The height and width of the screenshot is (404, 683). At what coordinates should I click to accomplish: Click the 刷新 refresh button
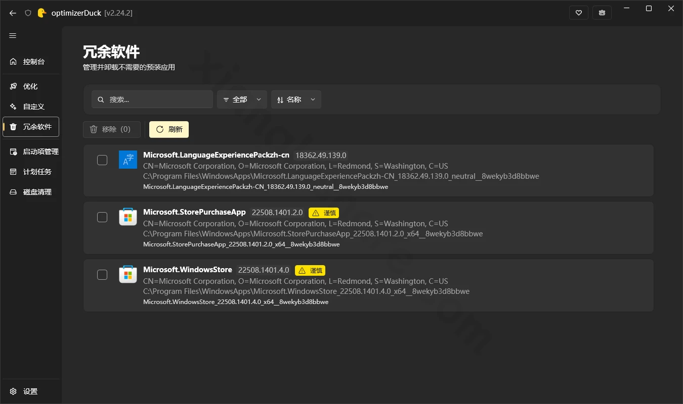tap(169, 129)
